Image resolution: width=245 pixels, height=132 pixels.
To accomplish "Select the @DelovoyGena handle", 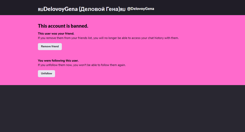I will click(140, 9).
